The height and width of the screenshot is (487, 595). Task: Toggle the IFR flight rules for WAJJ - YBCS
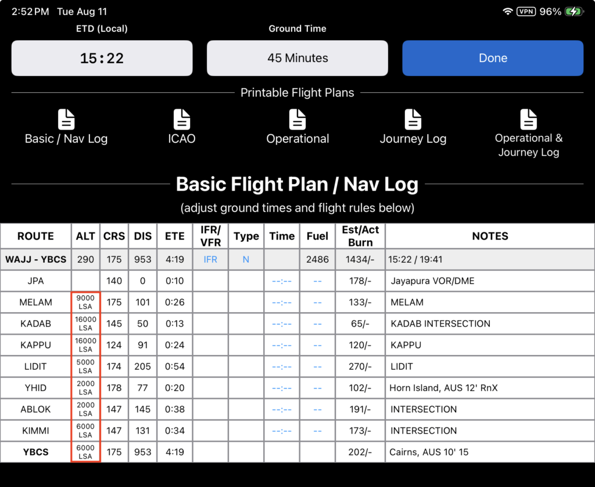[210, 259]
